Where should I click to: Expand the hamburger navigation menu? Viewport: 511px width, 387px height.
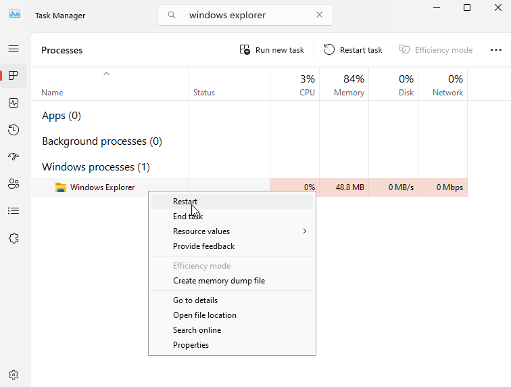[x=14, y=49]
